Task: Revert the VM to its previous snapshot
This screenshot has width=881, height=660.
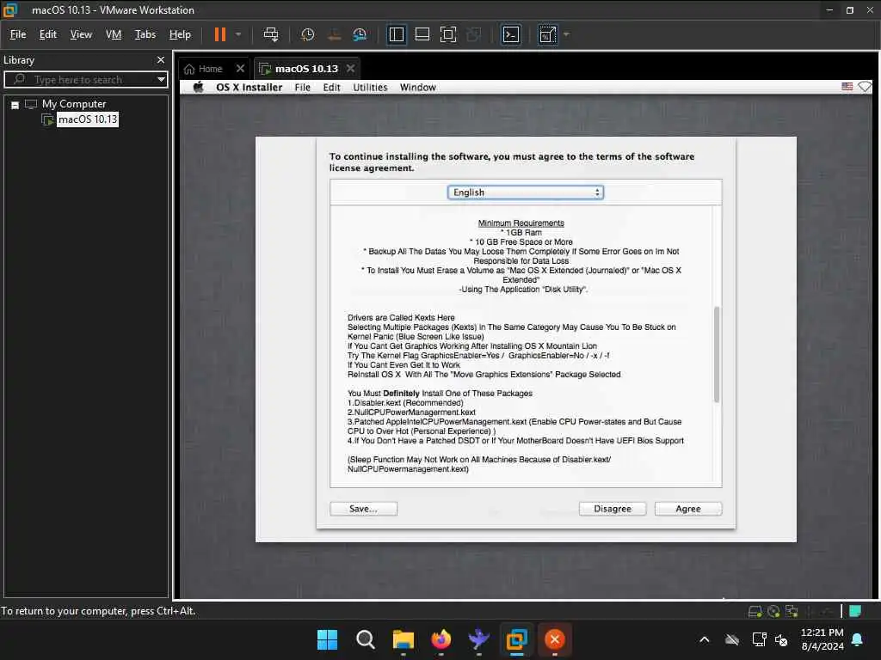Action: (334, 34)
